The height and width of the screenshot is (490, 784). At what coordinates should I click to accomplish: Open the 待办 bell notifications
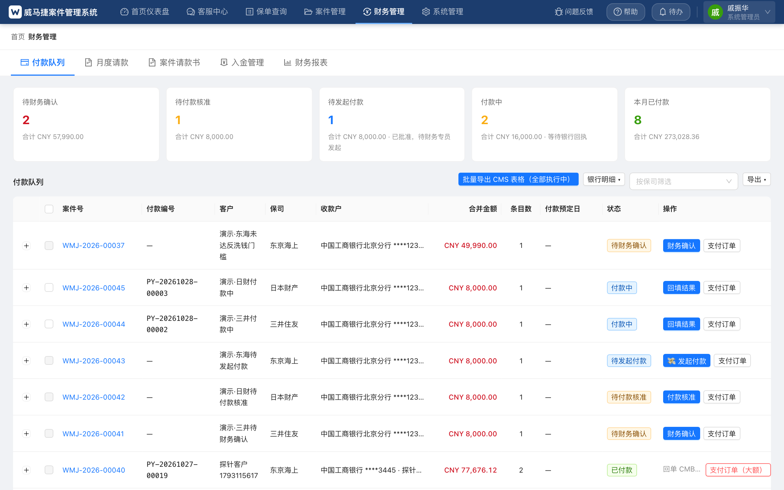click(x=671, y=12)
